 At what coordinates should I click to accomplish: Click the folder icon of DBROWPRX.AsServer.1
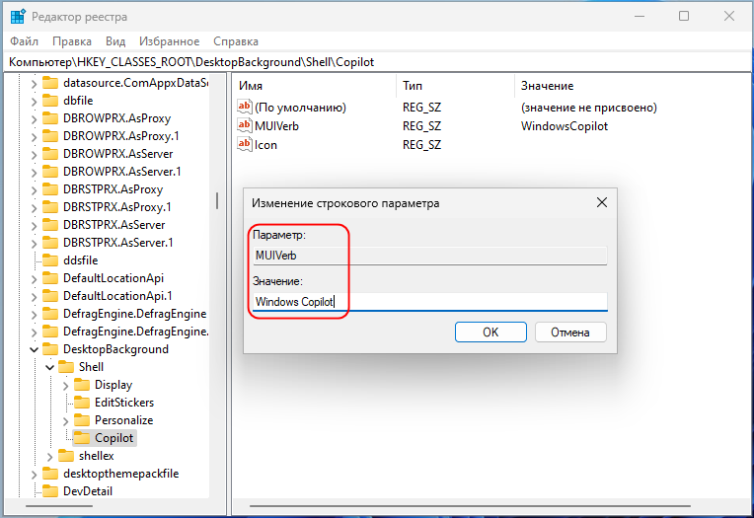[50, 172]
